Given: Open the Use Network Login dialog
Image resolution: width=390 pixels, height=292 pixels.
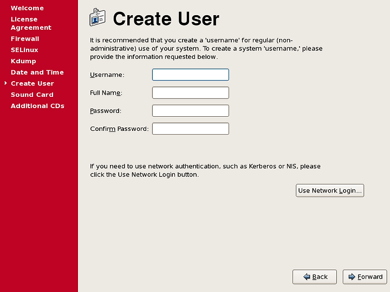Looking at the screenshot, I should point(330,190).
